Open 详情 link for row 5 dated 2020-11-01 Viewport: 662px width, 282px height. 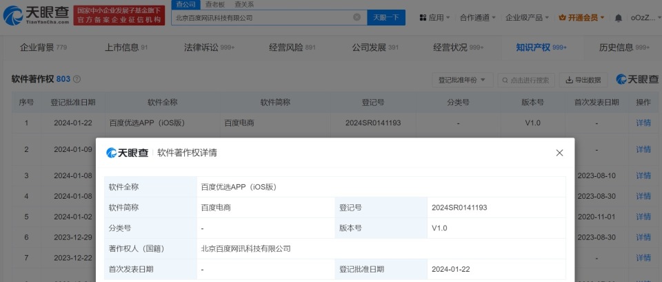pos(643,217)
